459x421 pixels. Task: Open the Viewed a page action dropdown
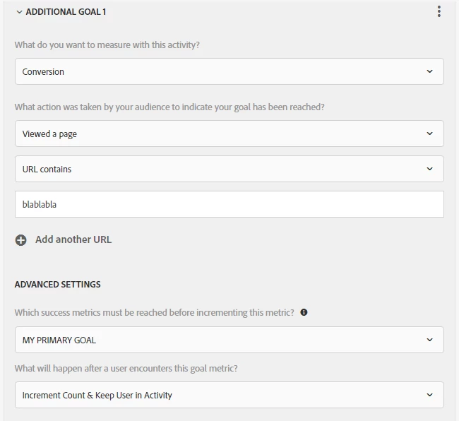[229, 134]
